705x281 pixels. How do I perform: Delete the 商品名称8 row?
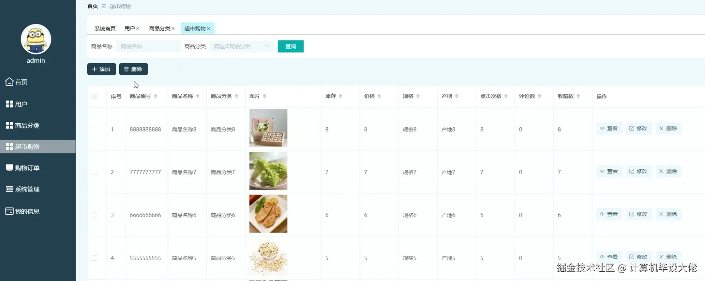[x=668, y=128]
